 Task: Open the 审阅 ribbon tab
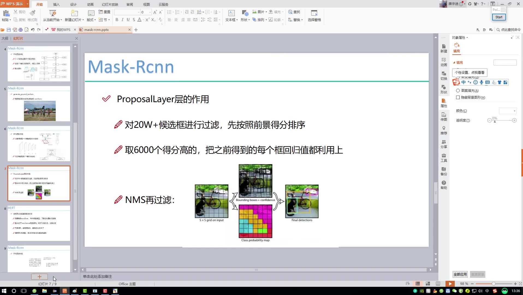click(x=130, y=4)
